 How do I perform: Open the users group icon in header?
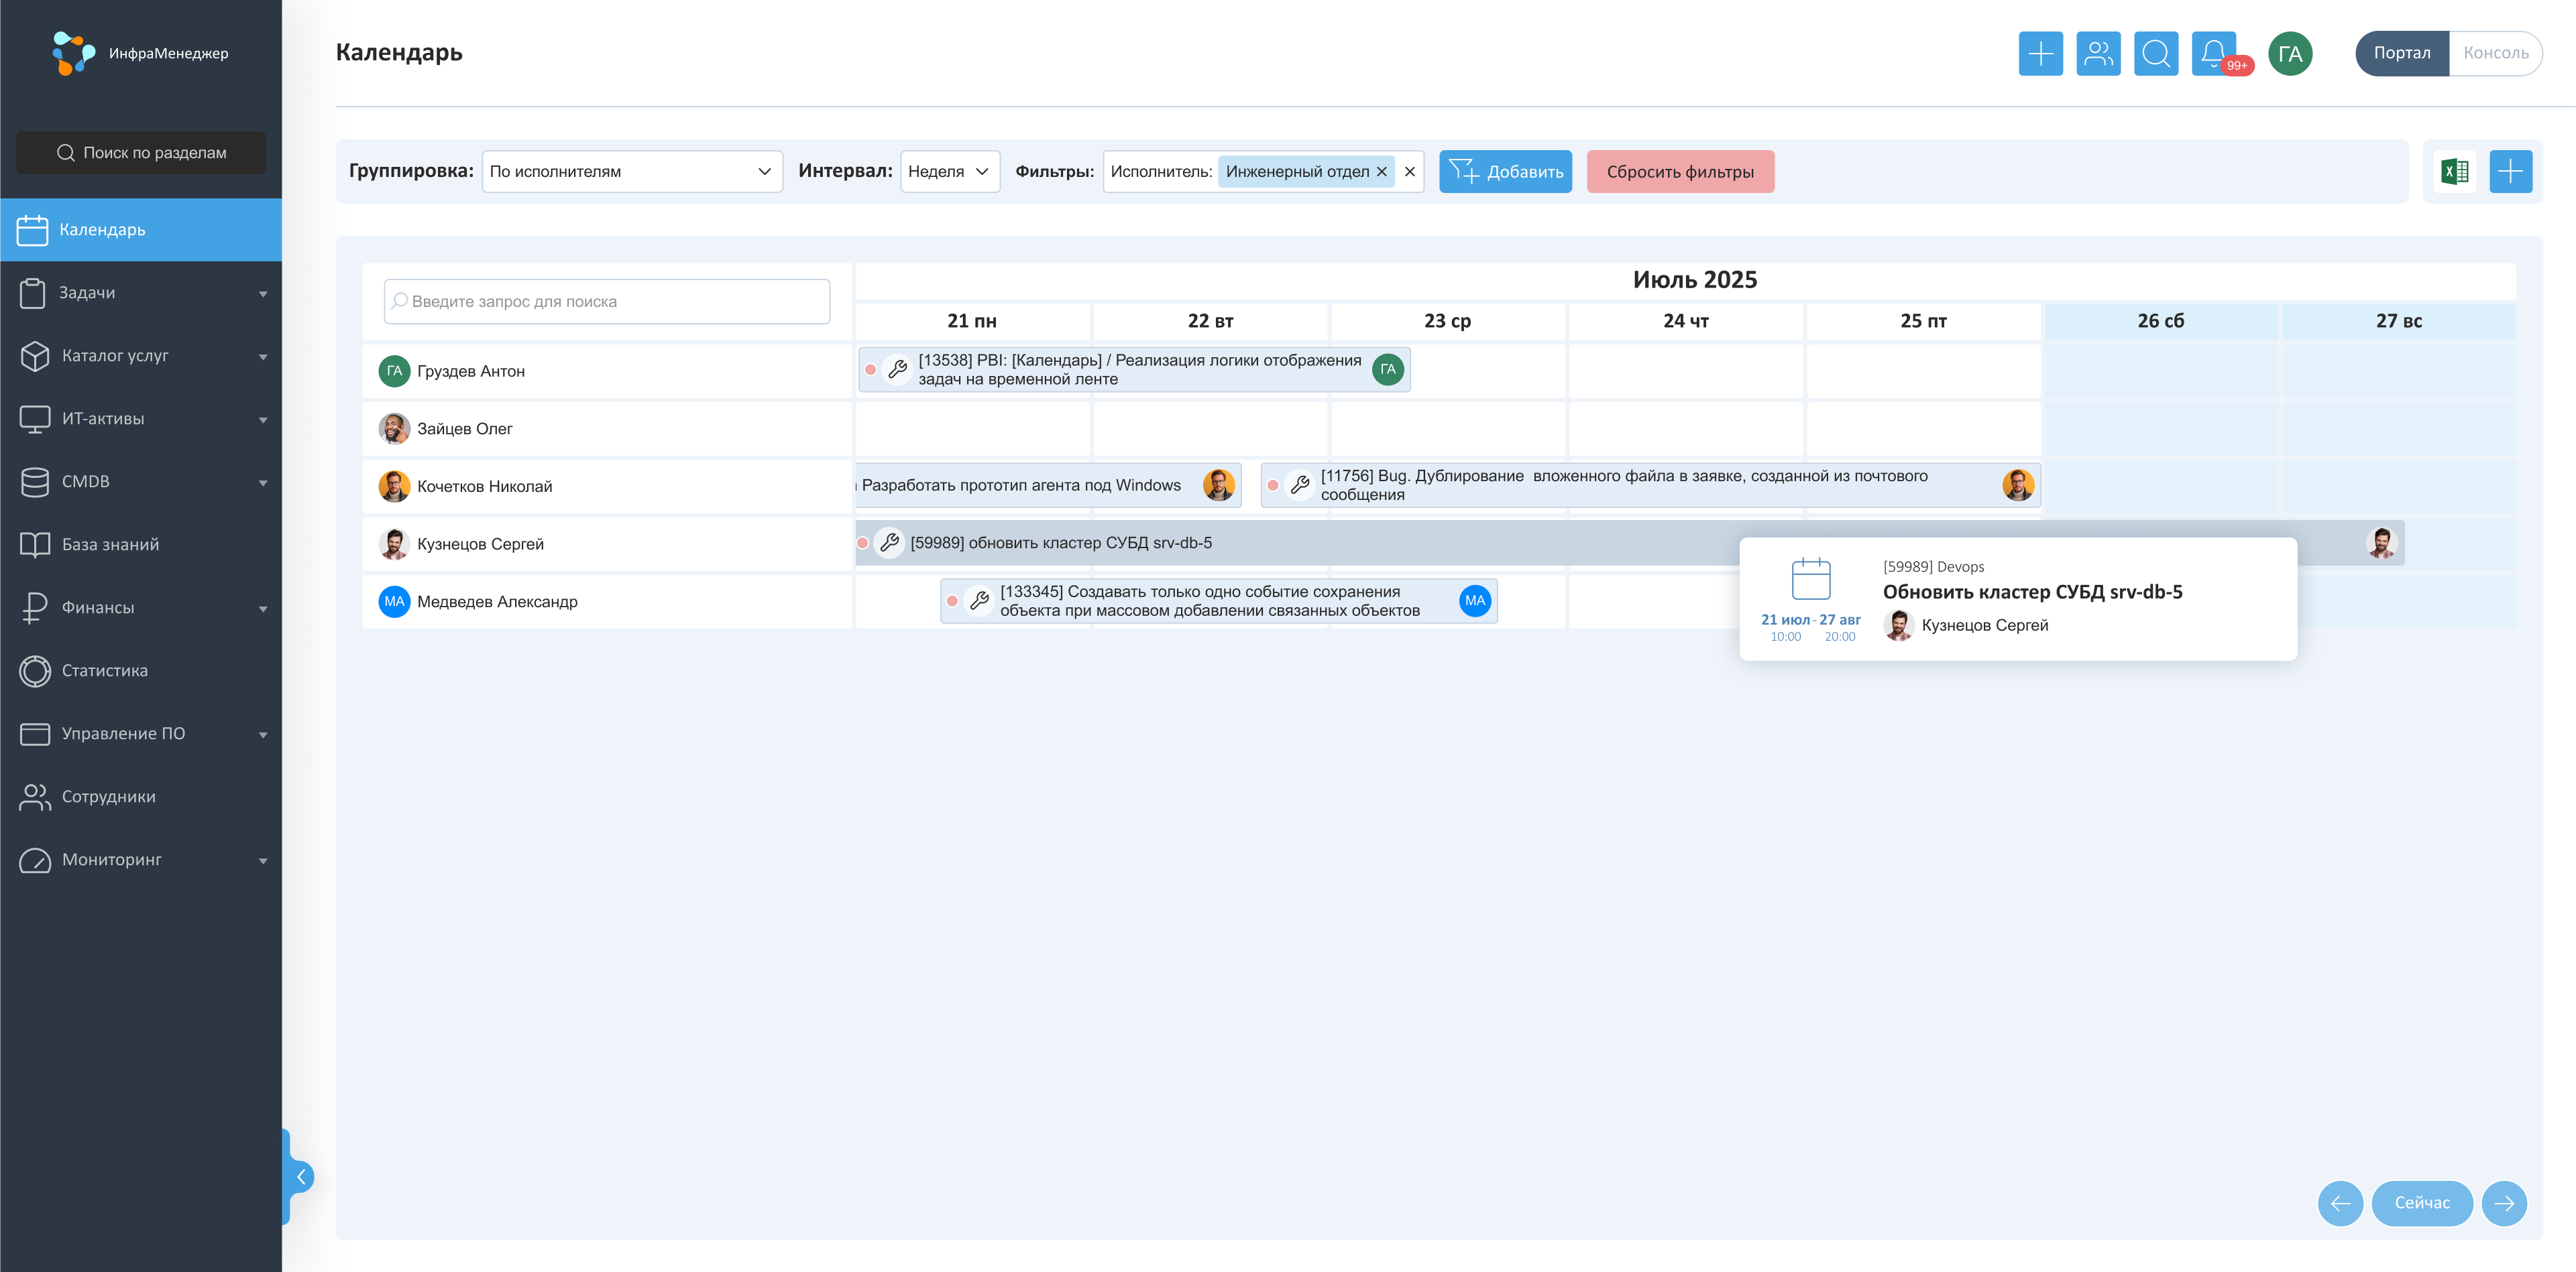pos(2098,53)
